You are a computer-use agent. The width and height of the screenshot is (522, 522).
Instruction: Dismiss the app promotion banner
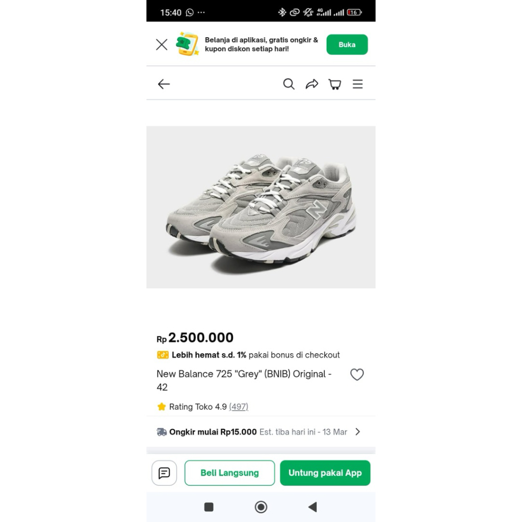(x=162, y=45)
